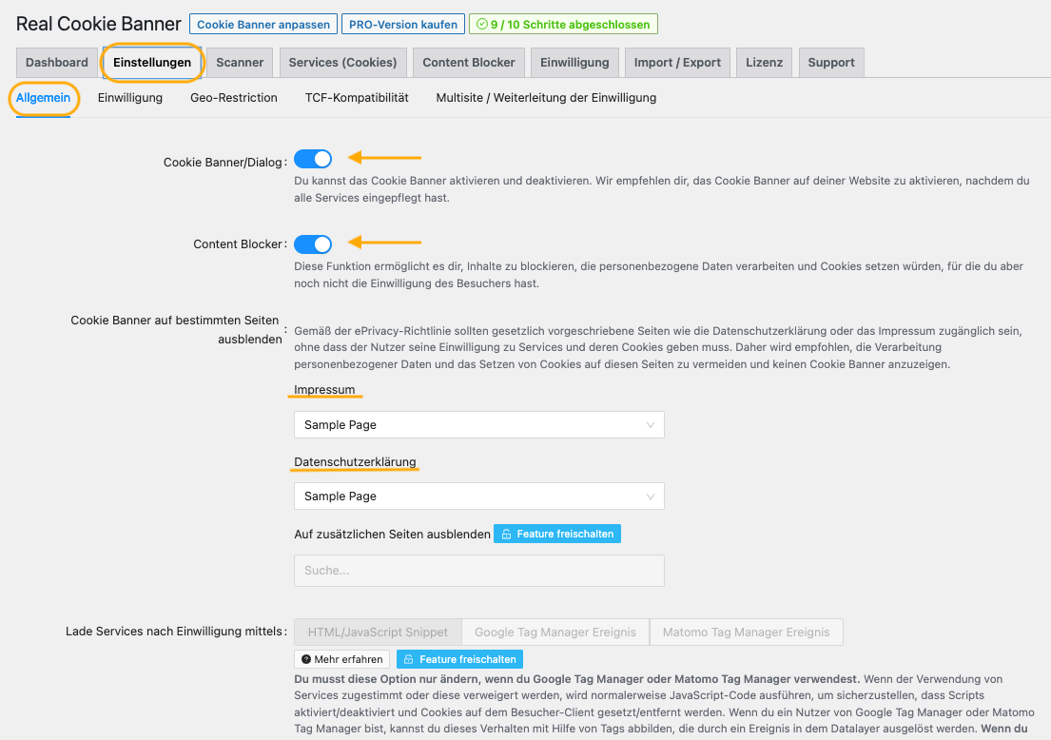Click the 'Suche...' search field
This screenshot has width=1051, height=740.
[479, 571]
